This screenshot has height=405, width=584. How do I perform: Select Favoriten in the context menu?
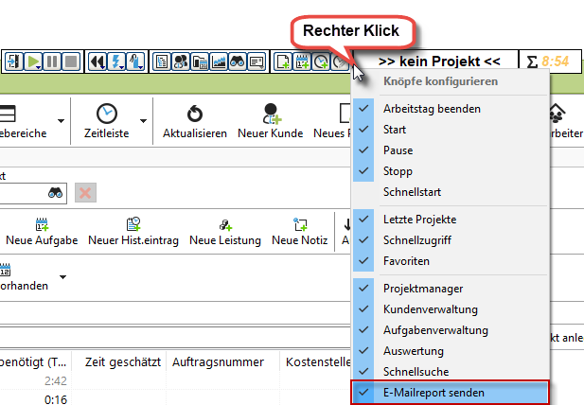pos(406,260)
